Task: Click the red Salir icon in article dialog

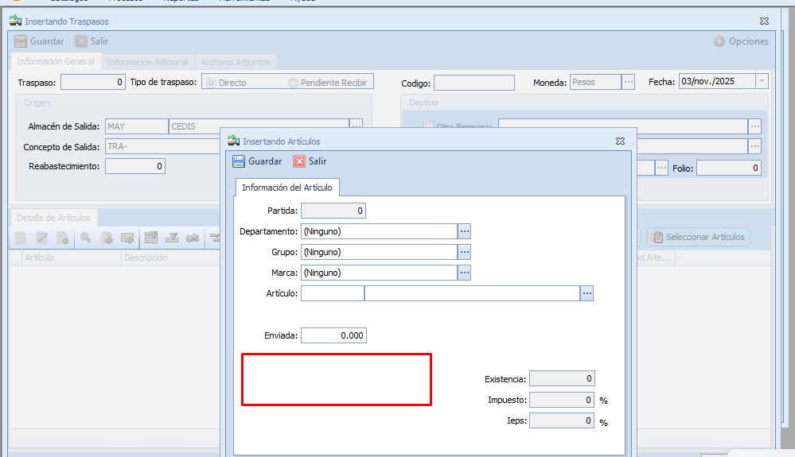Action: pyautogui.click(x=299, y=161)
